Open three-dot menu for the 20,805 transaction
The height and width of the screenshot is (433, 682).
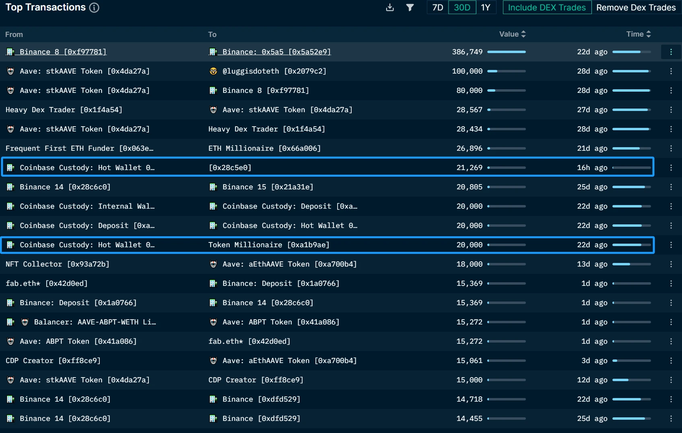coord(671,187)
